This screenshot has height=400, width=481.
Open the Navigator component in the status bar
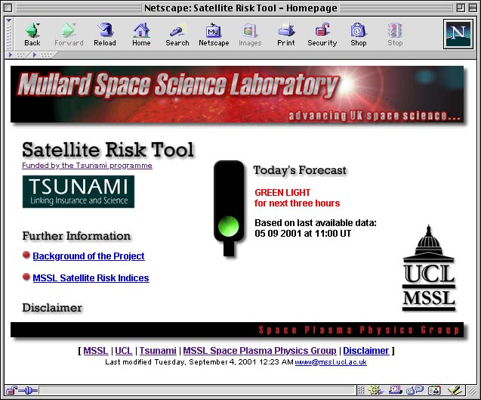pos(375,390)
